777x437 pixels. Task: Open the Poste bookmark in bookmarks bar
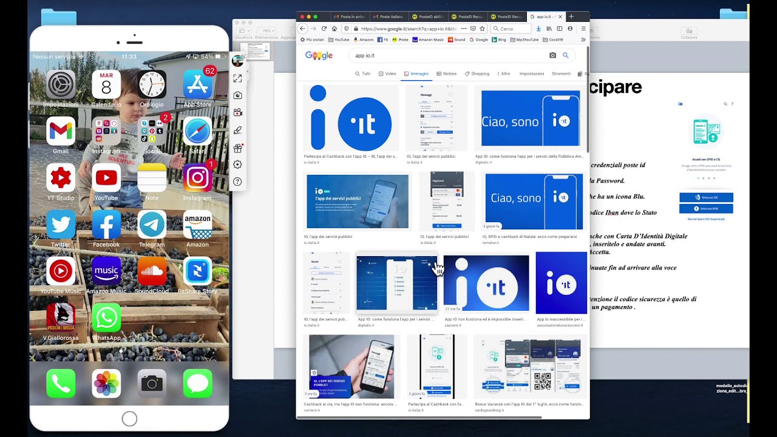coord(401,39)
